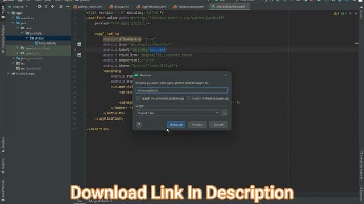The image size is (364, 204).
Task: Select the manifests folder label
Action: point(27,18)
